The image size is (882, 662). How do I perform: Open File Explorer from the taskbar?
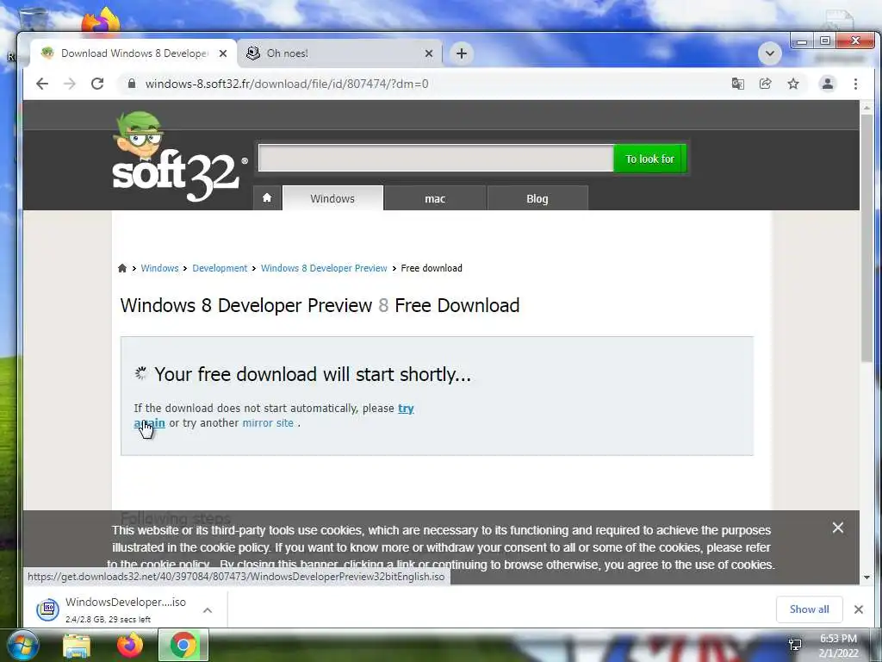(77, 646)
